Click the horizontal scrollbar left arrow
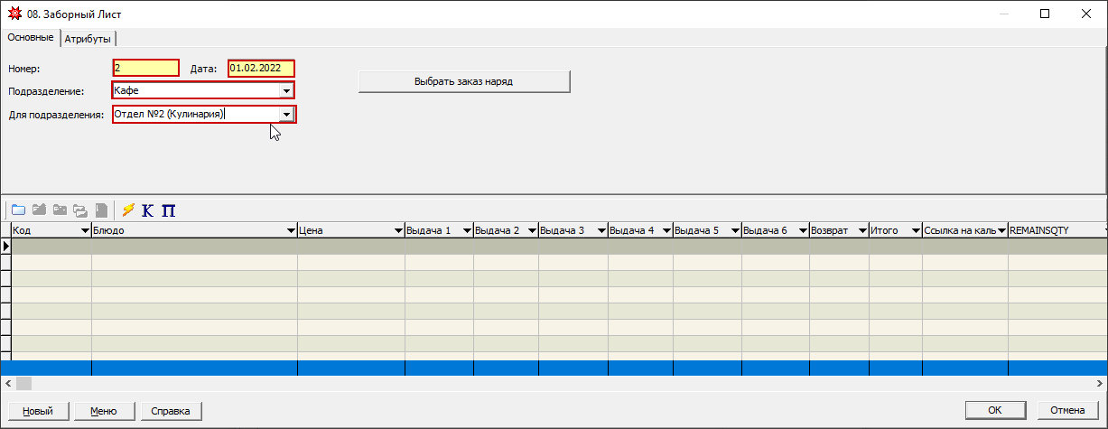Screen dimensions: 1108x429 pos(8,384)
